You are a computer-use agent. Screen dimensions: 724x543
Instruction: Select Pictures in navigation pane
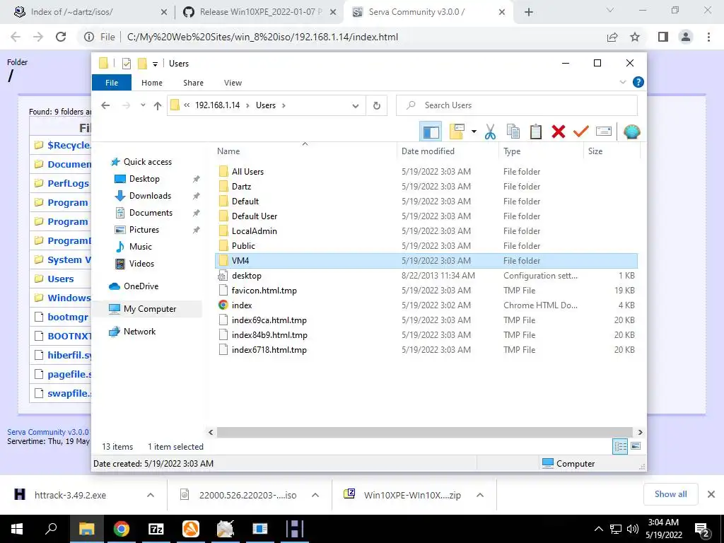click(144, 230)
